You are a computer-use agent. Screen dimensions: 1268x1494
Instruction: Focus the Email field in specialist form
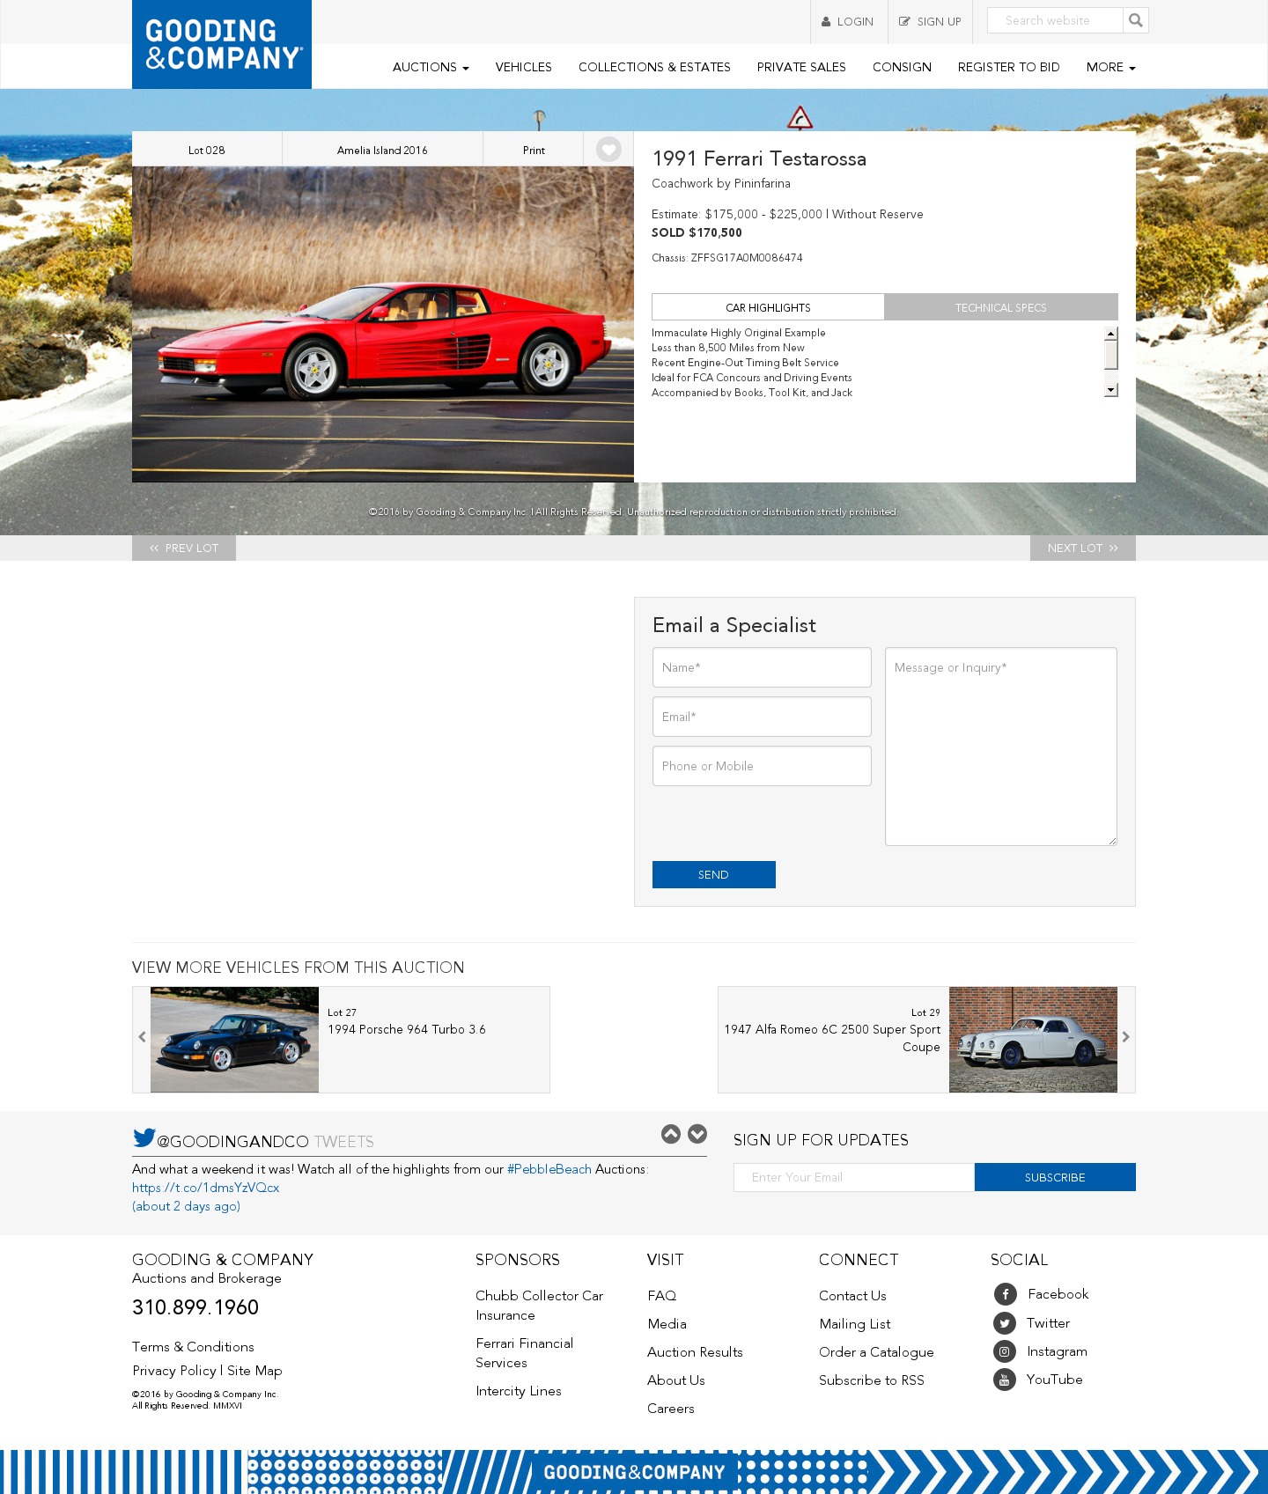(x=762, y=717)
